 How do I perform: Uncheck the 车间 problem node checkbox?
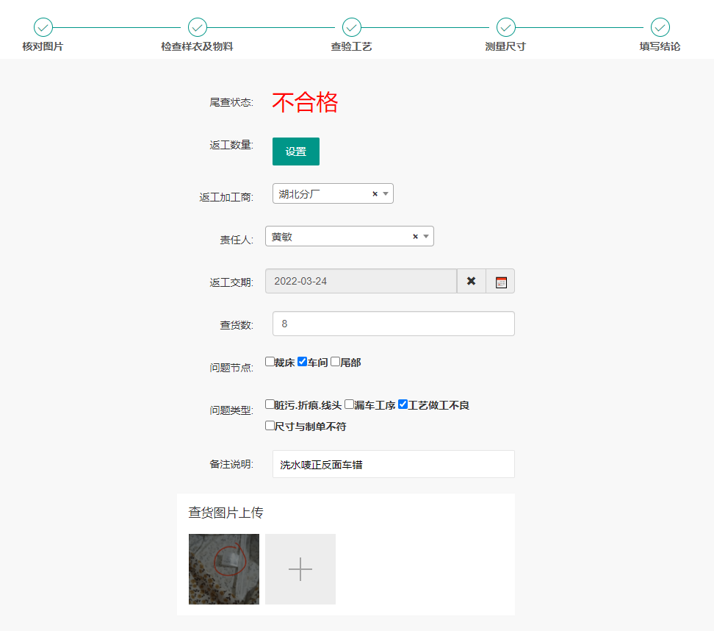point(302,362)
